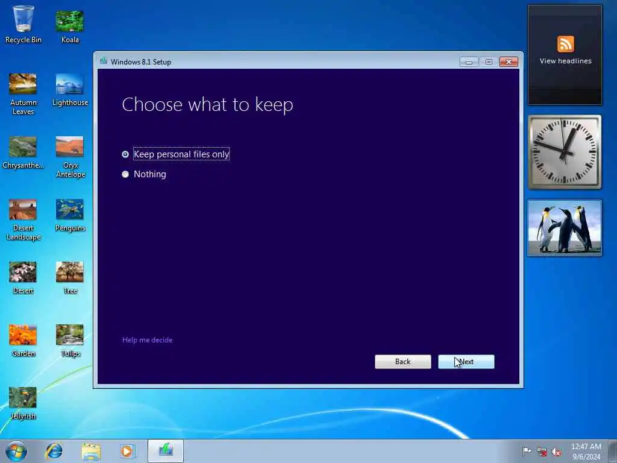Click the Next button in Setup
Image resolution: width=617 pixels, height=463 pixels.
466,362
